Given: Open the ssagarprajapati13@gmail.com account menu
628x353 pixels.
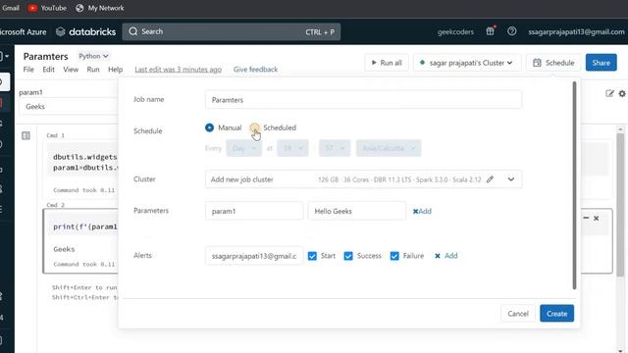Looking at the screenshot, I should click(x=576, y=31).
